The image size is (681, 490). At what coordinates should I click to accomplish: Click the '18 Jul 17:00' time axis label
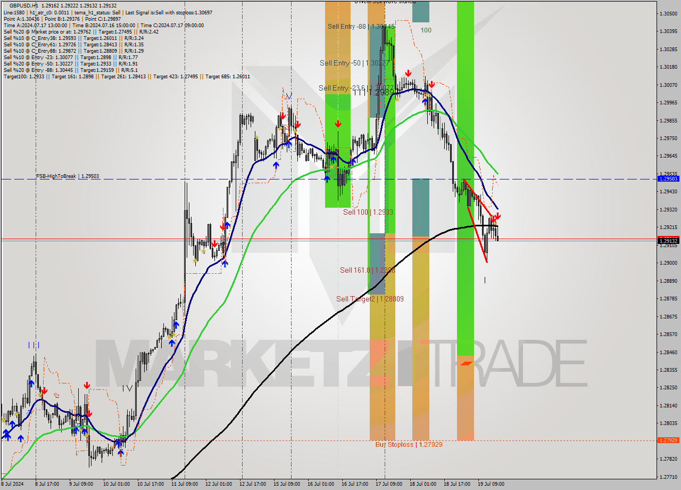(457, 484)
